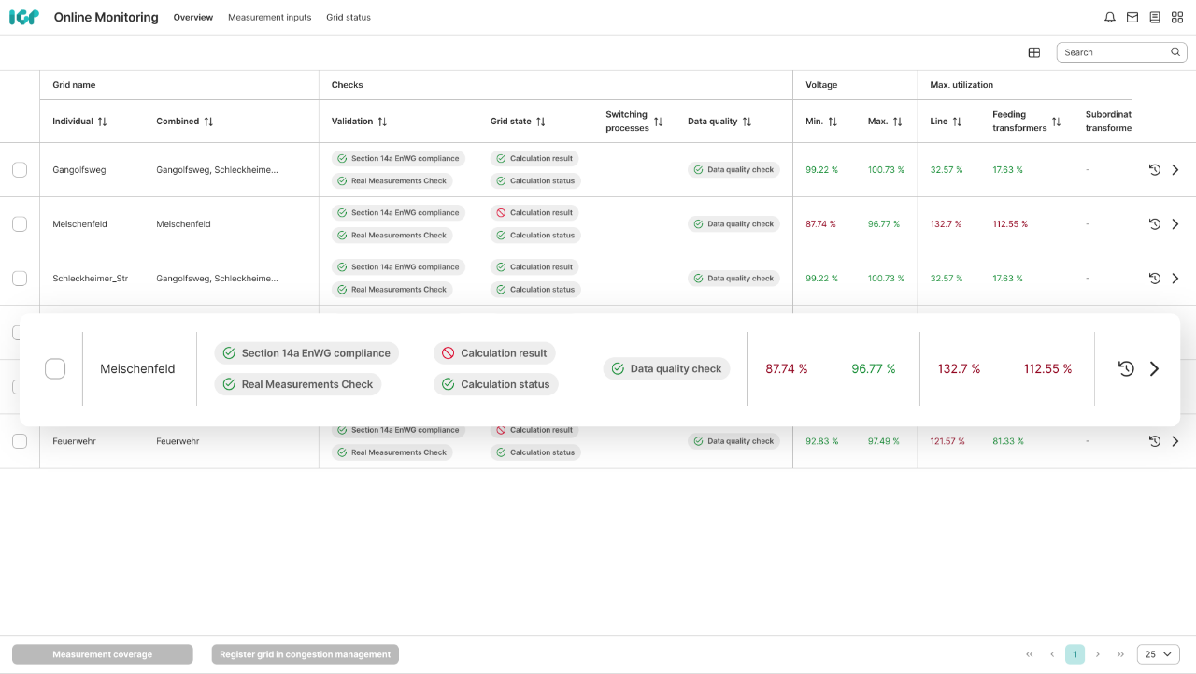Select the Gangolfsweg row checkbox
The width and height of the screenshot is (1196, 674).
(20, 170)
